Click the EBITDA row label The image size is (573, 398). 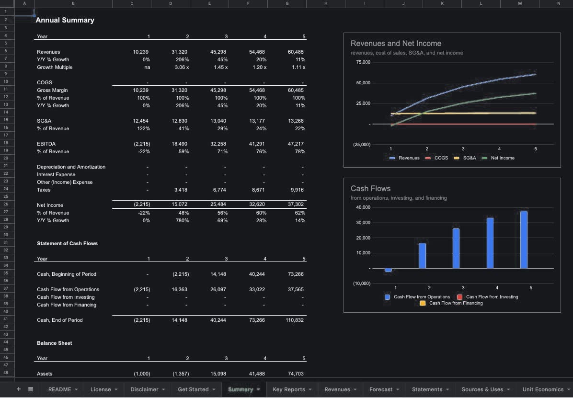(46, 144)
